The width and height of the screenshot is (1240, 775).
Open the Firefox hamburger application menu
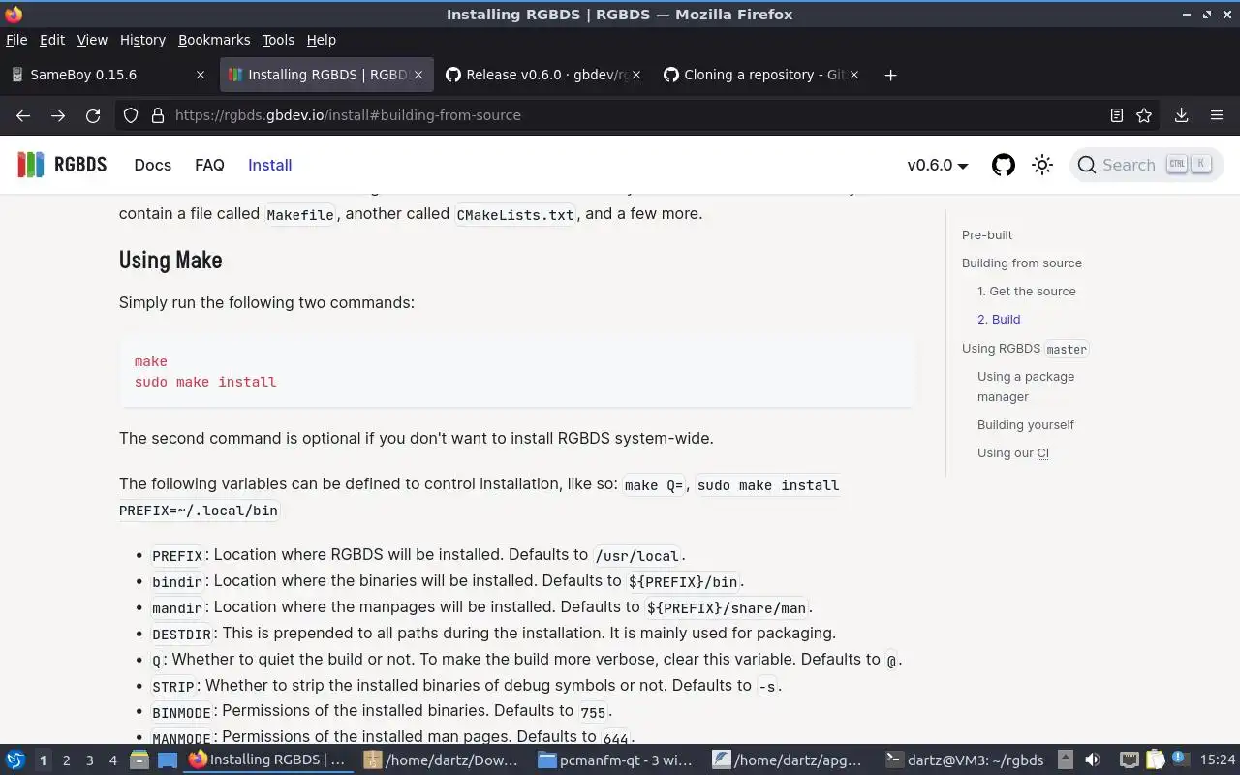click(1217, 115)
